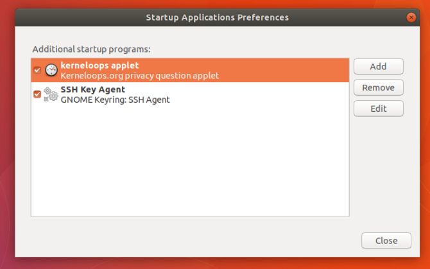Dismiss the dialog with the Close button
The image size is (430, 269).
coord(386,241)
